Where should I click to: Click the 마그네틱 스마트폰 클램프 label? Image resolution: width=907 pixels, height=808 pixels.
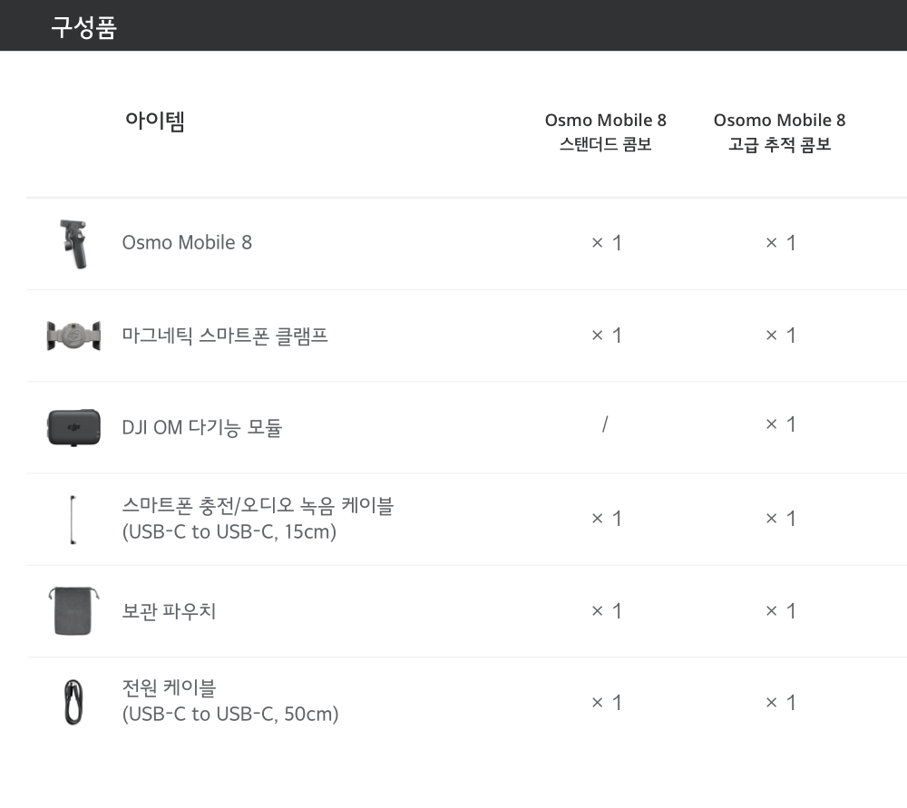point(225,336)
